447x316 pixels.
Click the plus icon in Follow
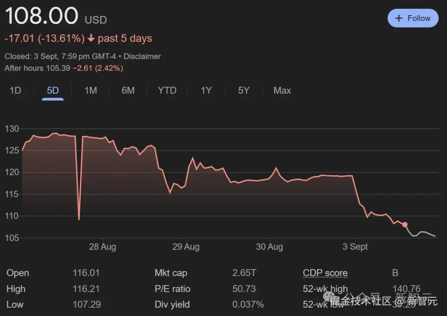pos(399,18)
